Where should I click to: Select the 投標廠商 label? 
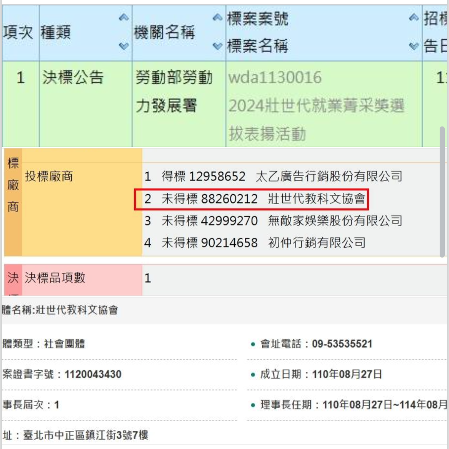(49, 176)
